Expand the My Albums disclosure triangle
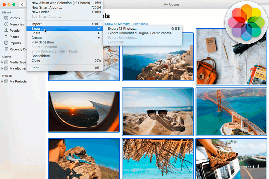This screenshot has height=179, width=269. click(2, 68)
